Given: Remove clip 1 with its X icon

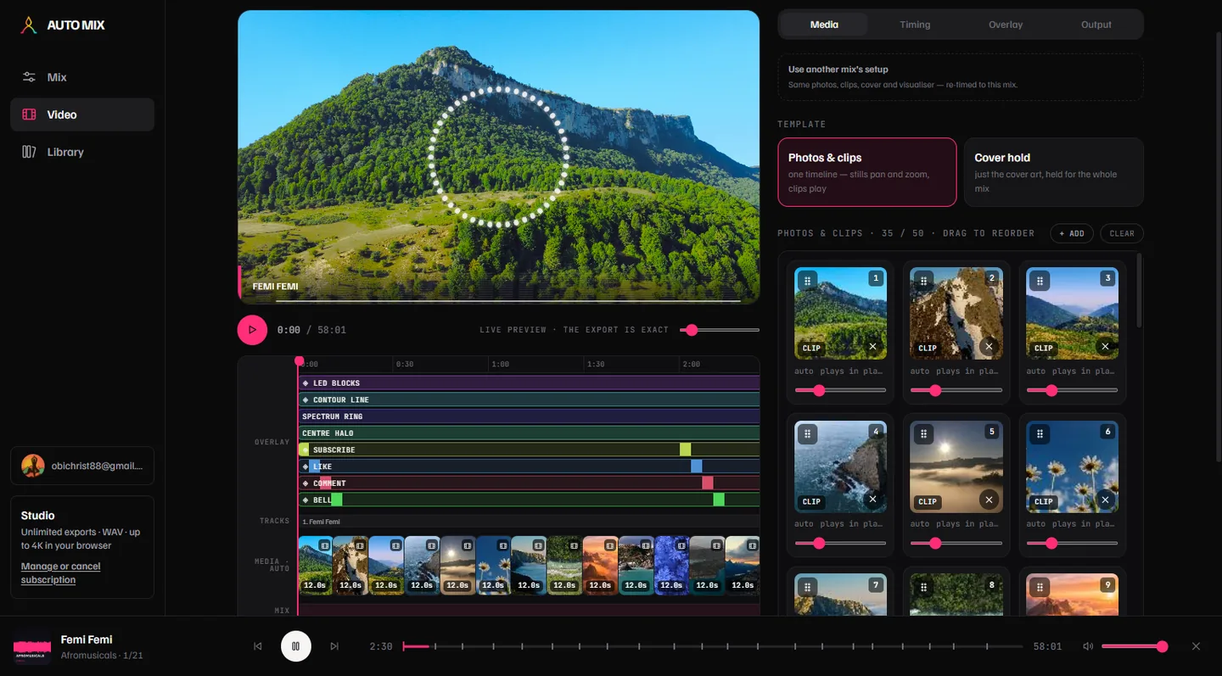Looking at the screenshot, I should 872,347.
